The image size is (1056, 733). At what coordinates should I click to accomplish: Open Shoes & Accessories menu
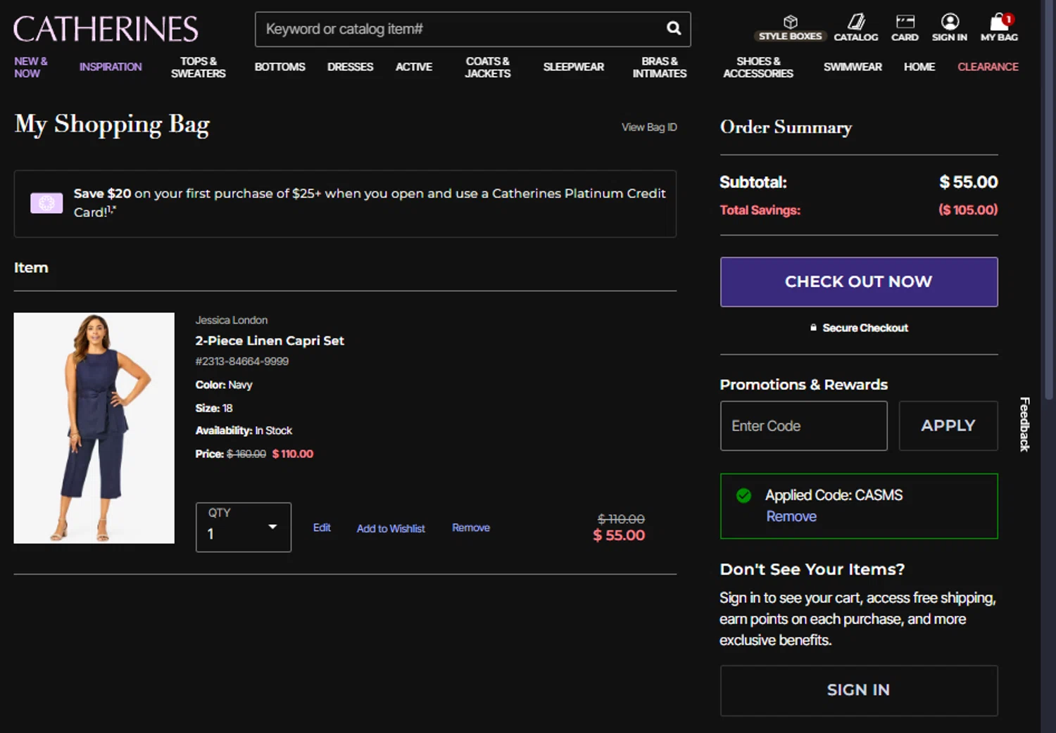coord(758,67)
